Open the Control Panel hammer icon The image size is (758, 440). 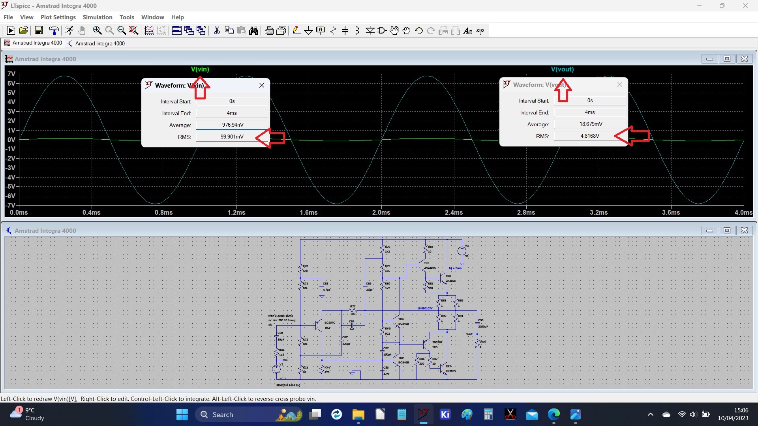pos(54,30)
